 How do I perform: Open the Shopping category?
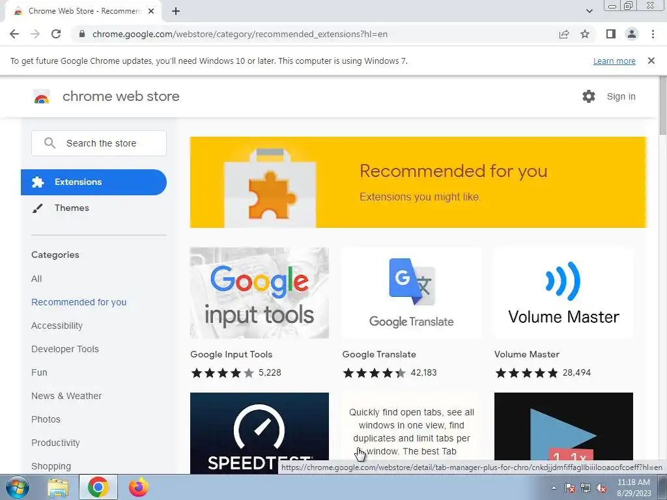51,466
